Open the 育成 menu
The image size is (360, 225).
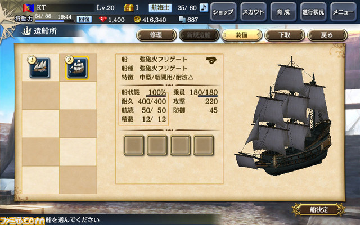pos(283,12)
